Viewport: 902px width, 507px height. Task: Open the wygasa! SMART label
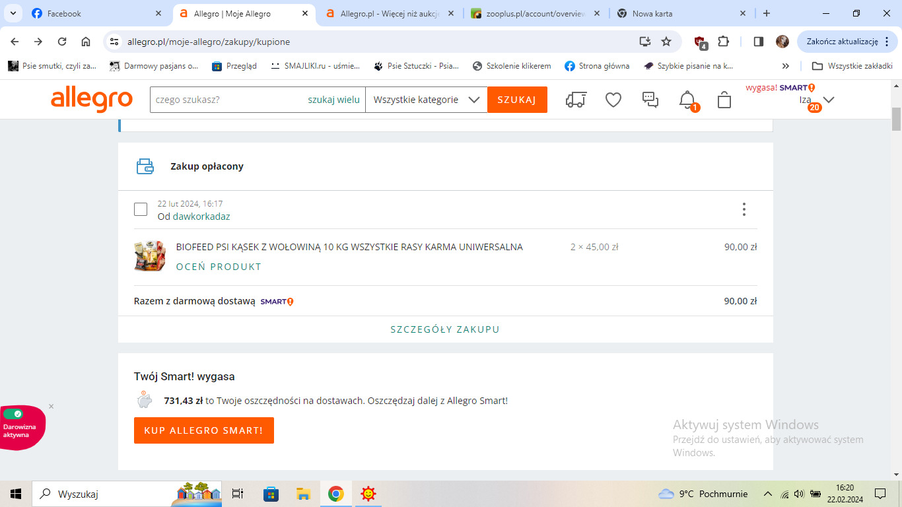[x=780, y=87]
